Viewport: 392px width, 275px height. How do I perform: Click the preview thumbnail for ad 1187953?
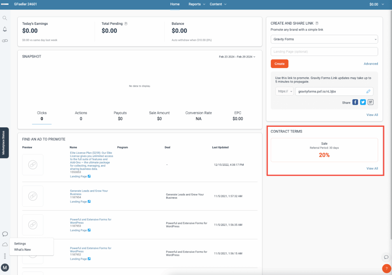click(x=33, y=225)
